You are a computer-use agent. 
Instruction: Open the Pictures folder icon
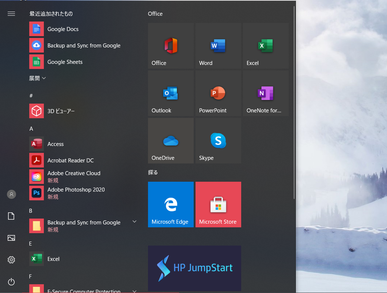click(x=11, y=238)
